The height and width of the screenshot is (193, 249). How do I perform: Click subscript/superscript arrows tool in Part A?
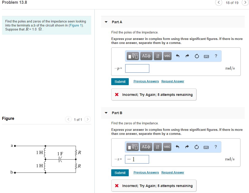point(158,56)
